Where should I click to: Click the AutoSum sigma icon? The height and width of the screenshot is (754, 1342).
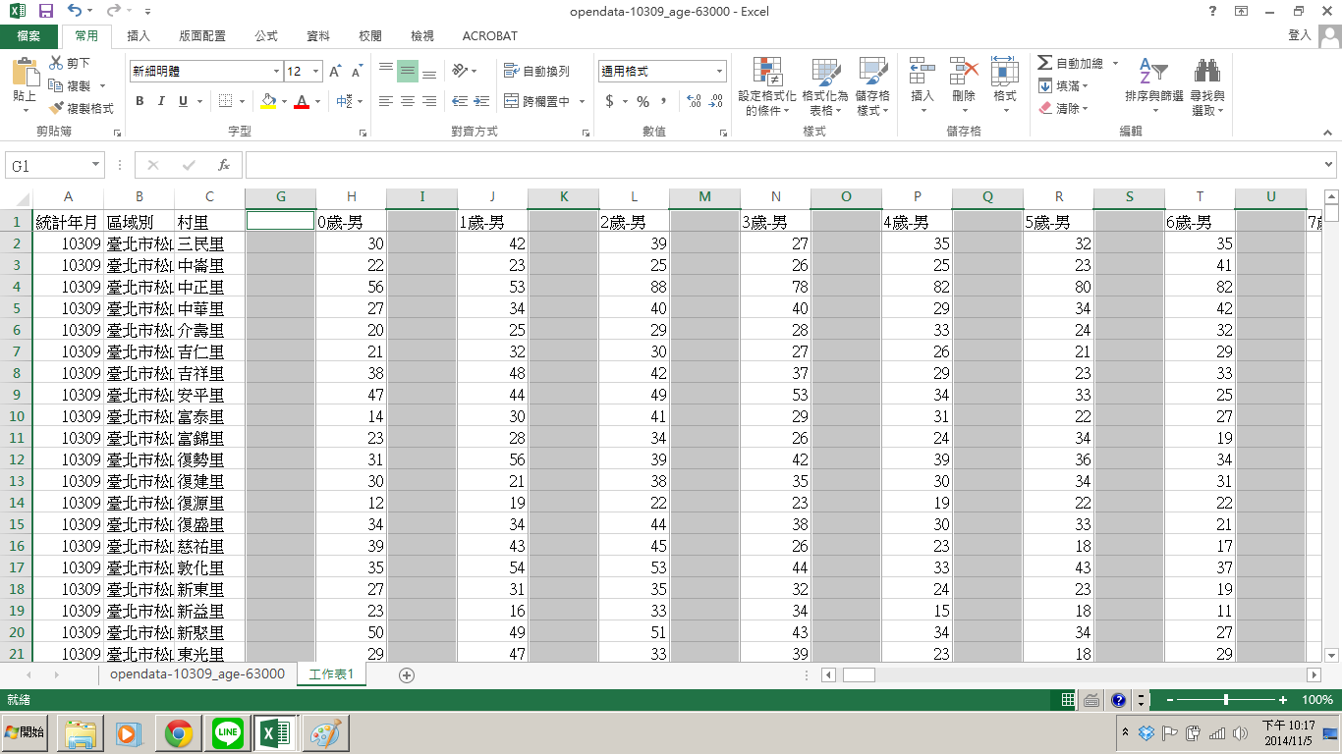pos(1044,63)
